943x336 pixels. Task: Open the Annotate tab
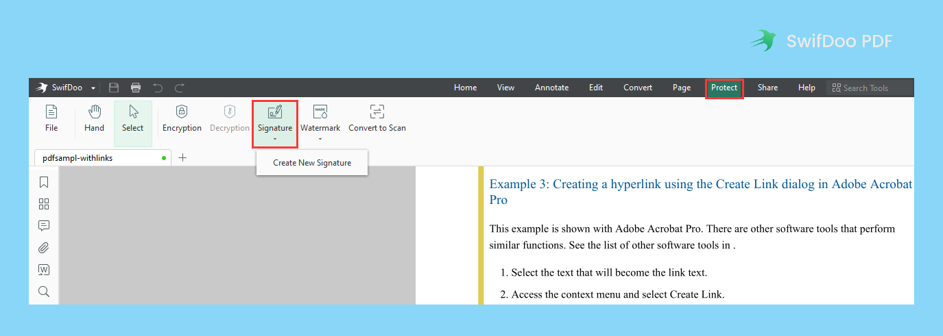pos(551,88)
